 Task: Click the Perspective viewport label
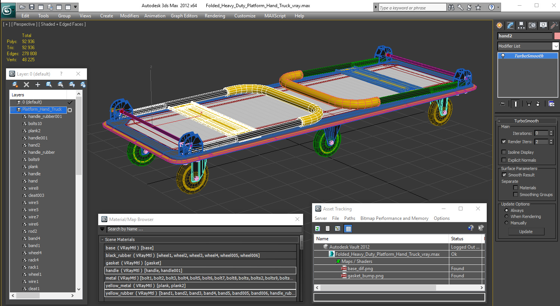25,24
